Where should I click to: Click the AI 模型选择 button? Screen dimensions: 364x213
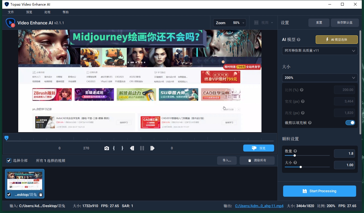(x=337, y=40)
